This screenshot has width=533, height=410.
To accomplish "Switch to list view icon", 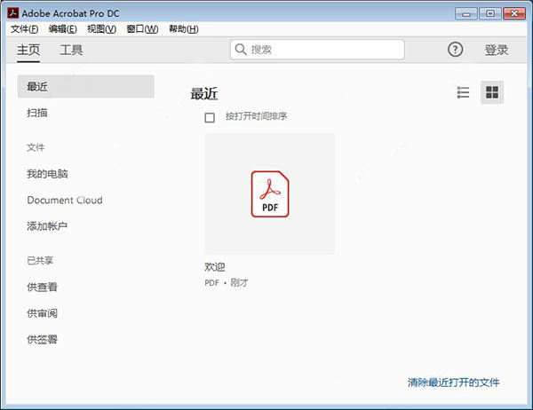I will [x=463, y=92].
